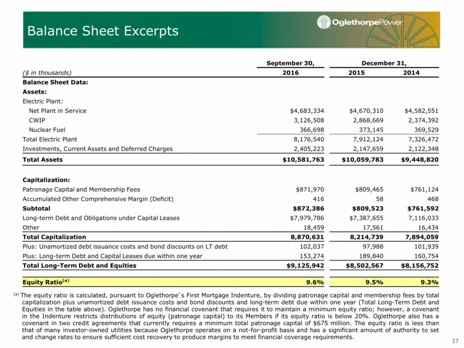Click the highlighted Equity Ratio label

(x=46, y=282)
